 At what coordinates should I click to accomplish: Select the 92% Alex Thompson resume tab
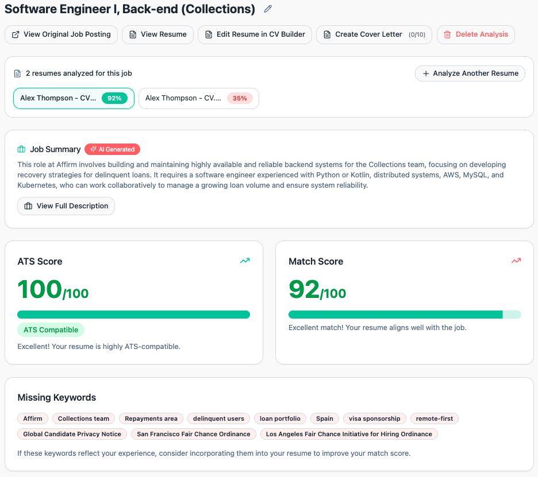[x=74, y=98]
